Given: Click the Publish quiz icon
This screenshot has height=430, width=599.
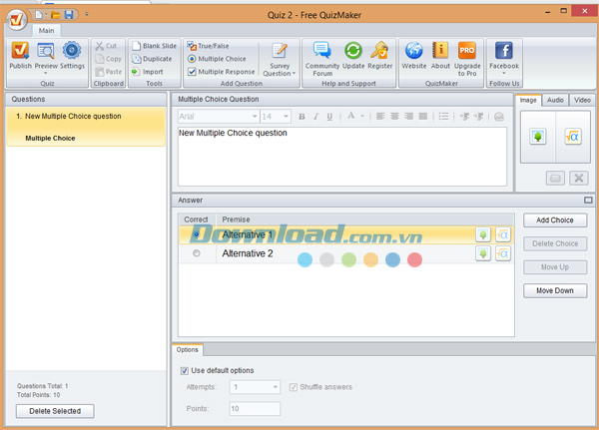Looking at the screenshot, I should 20,52.
